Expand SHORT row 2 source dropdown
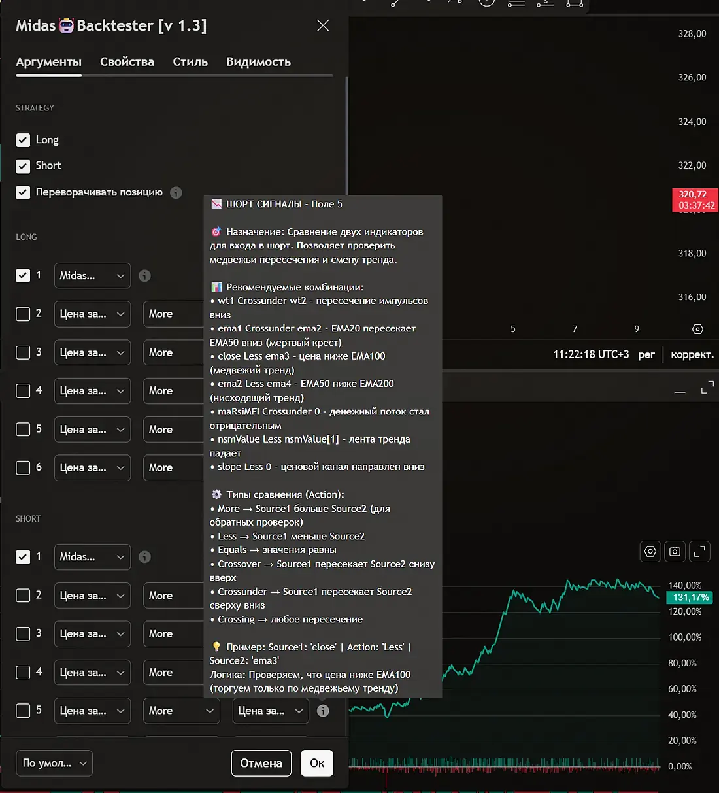Image resolution: width=719 pixels, height=793 pixels. pos(92,596)
